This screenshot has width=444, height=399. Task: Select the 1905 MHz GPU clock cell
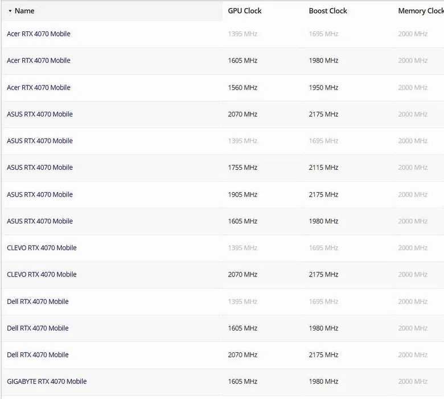[x=242, y=194]
